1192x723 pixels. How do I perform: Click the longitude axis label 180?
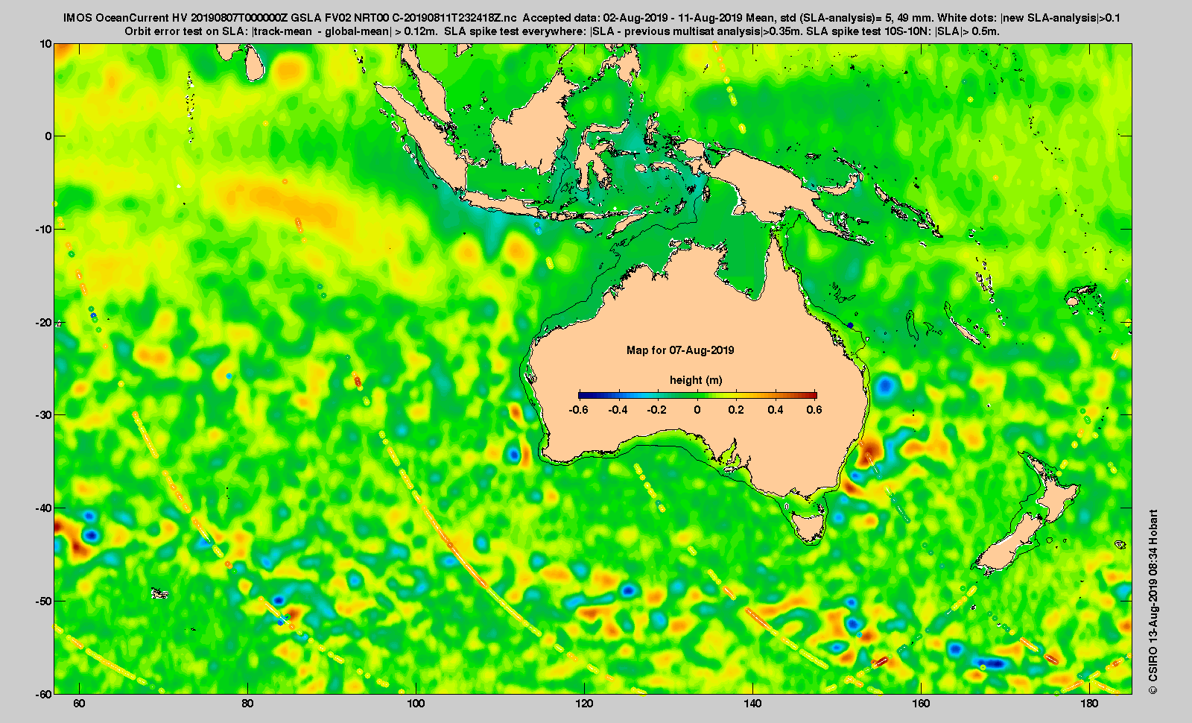[1090, 704]
